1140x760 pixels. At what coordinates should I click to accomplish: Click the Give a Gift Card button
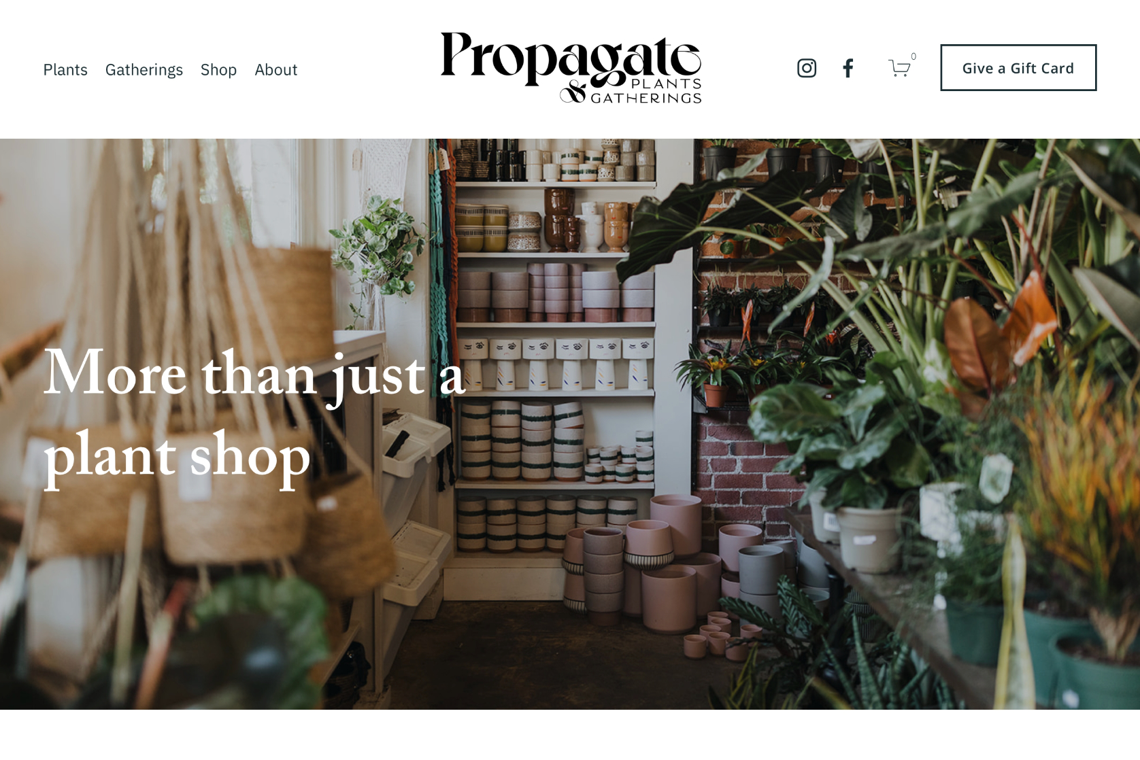click(x=1018, y=68)
